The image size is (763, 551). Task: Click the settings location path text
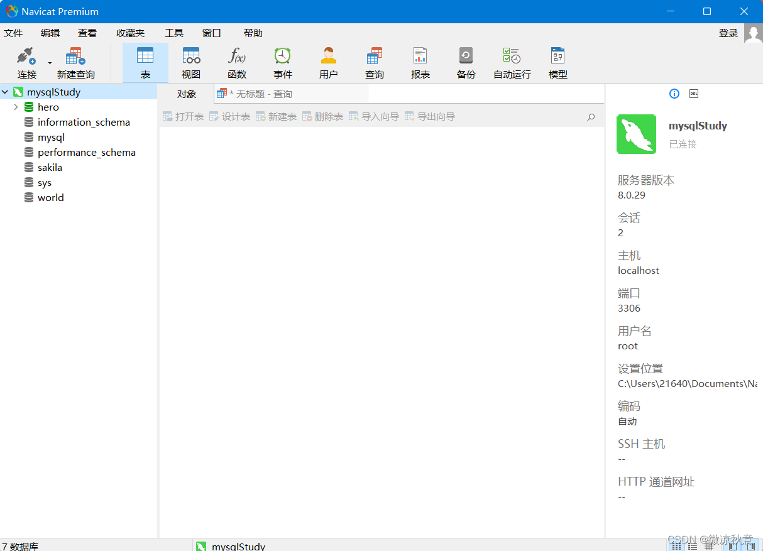click(688, 384)
